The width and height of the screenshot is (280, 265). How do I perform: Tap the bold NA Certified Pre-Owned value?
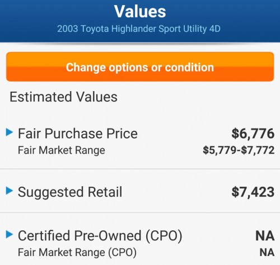click(x=265, y=236)
